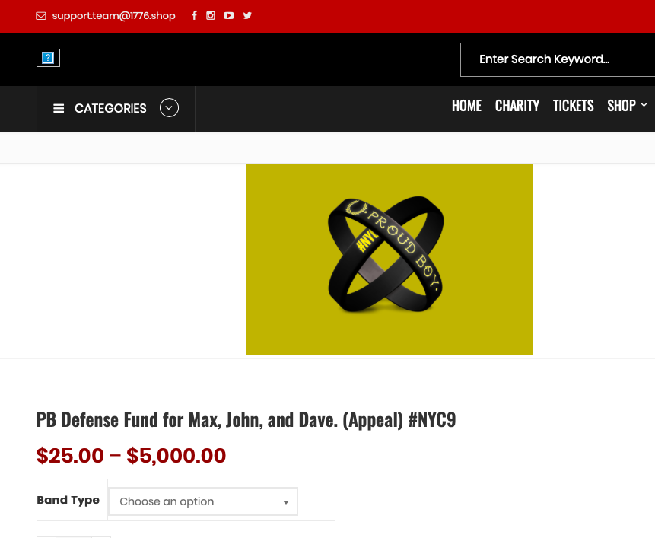655x538 pixels.
Task: Click the PB Defense Fund product title
Action: point(246,420)
